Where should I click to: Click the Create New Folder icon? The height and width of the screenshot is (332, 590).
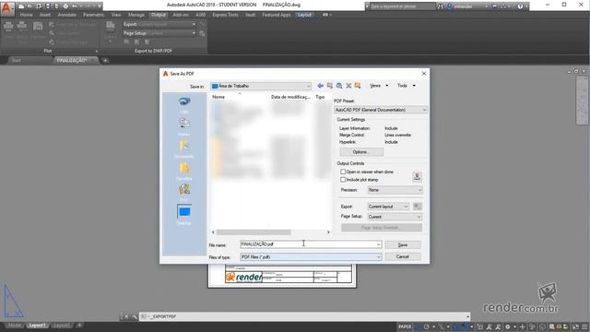[358, 86]
